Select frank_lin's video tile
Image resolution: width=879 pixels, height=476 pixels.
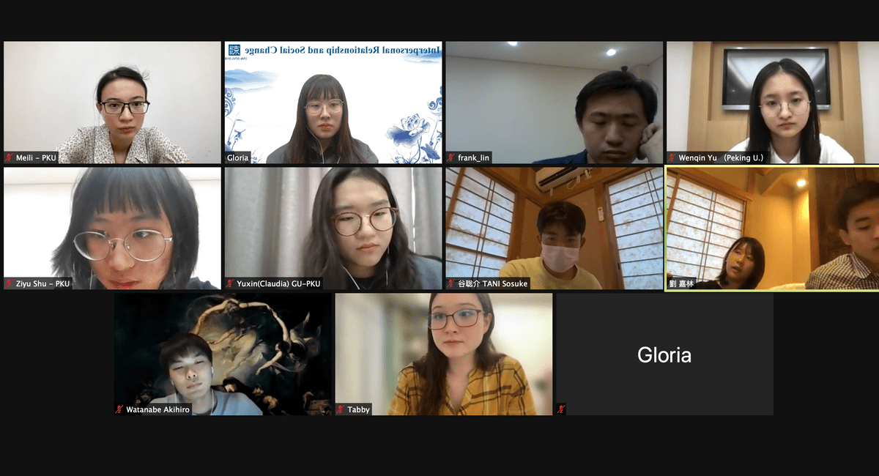click(x=555, y=103)
